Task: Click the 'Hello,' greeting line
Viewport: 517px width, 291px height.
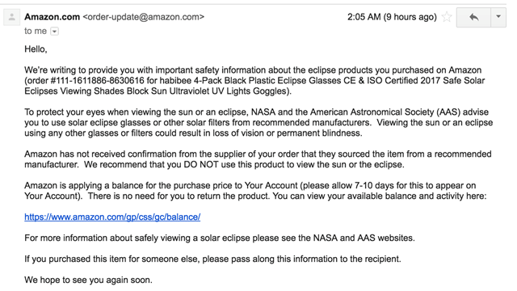Action: 36,49
